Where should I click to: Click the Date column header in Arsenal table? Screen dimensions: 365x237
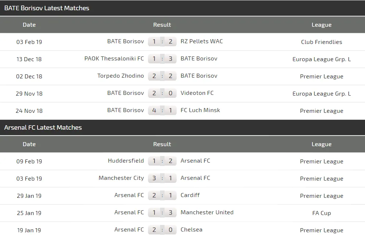29,144
